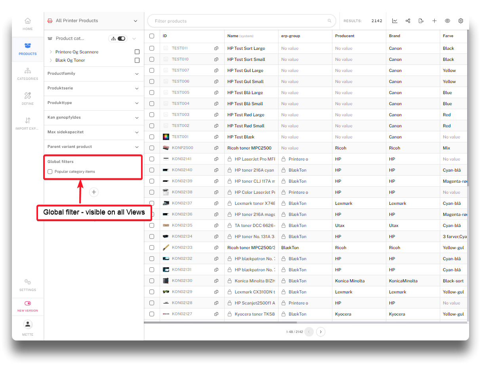Open the chart analytics icon in toolbar
This screenshot has height=365, width=481.
[x=395, y=21]
